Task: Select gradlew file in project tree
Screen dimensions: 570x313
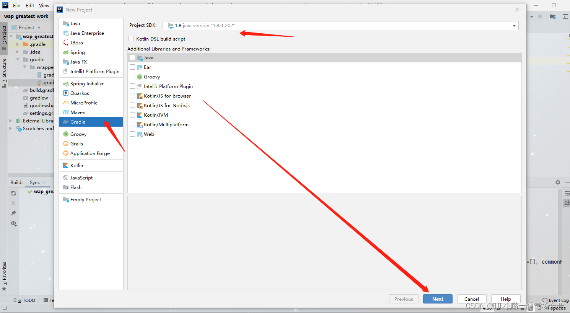Action: click(39, 98)
